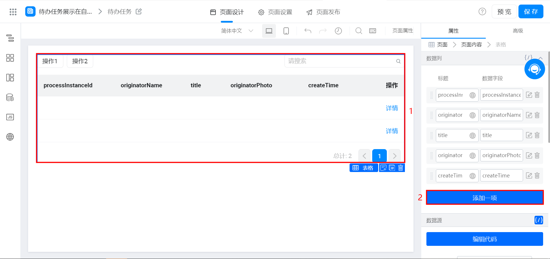The image size is (550, 259).
Task: Toggle data source code binding icon
Action: point(539,220)
